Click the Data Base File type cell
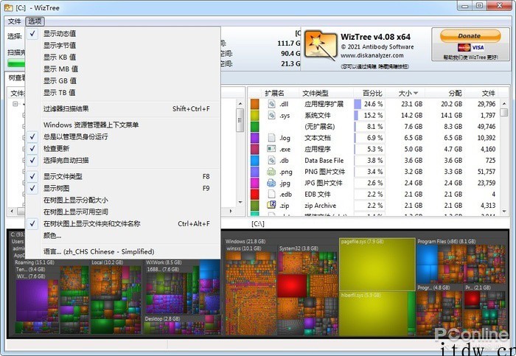 [x=324, y=161]
